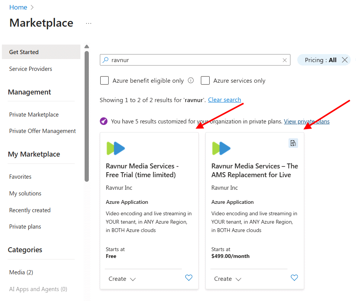Viewport: 356px width, 301px height.
Task: Clear the ravnur search text with X
Action: pyautogui.click(x=284, y=60)
